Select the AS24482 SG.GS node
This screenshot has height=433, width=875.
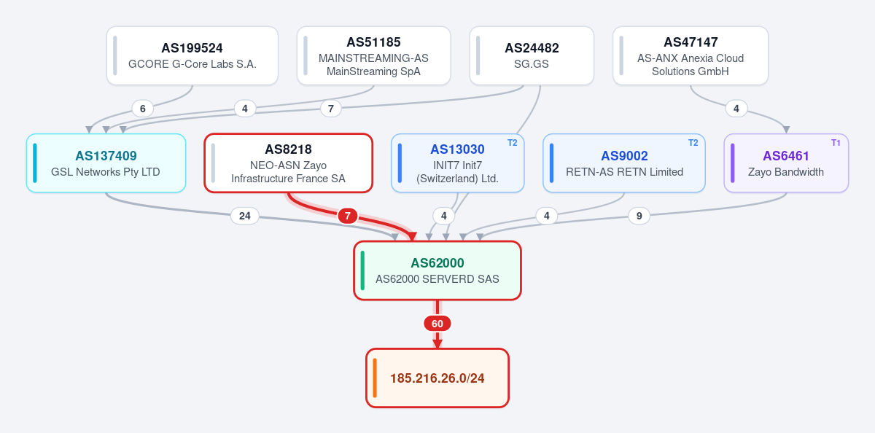tap(532, 56)
